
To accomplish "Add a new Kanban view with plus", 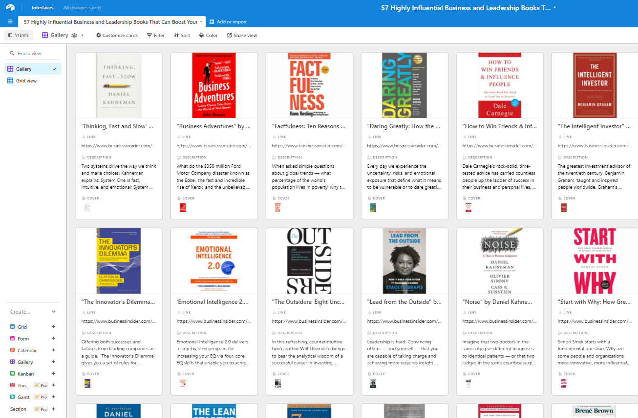I will 54,374.
